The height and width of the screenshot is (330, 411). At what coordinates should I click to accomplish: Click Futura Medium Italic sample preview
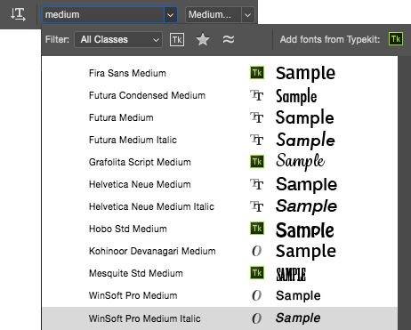[x=305, y=140]
